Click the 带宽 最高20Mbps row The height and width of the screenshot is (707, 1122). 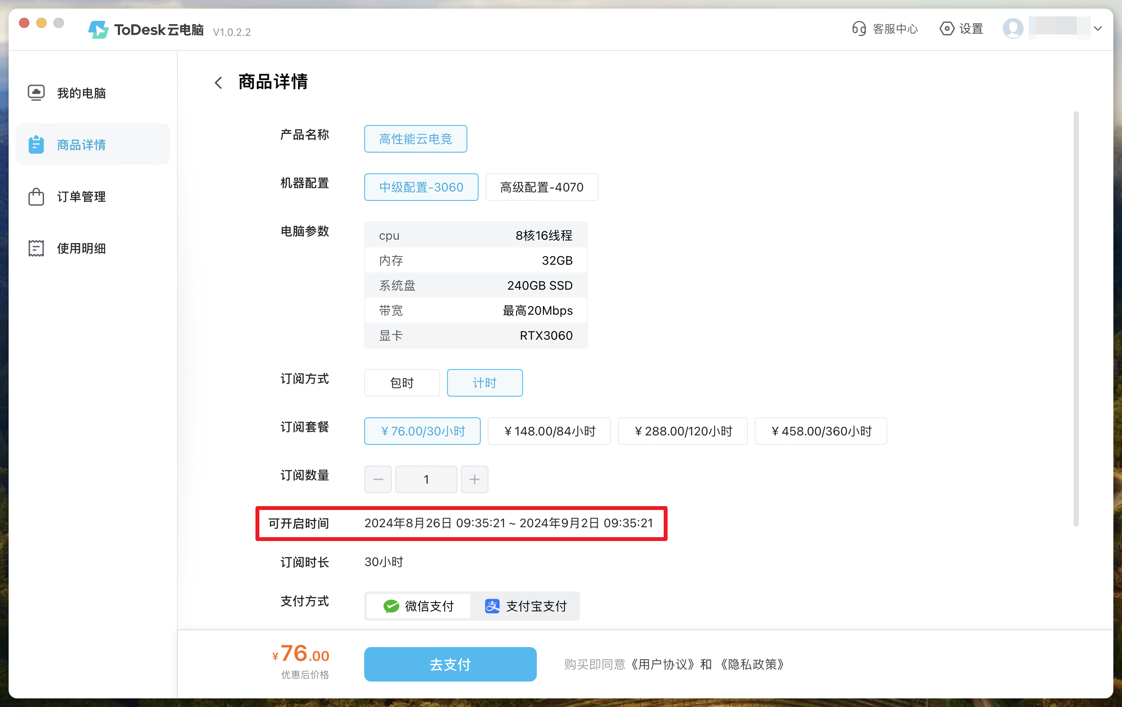(475, 310)
